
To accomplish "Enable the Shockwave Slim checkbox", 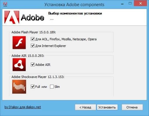I will pos(52,87).
